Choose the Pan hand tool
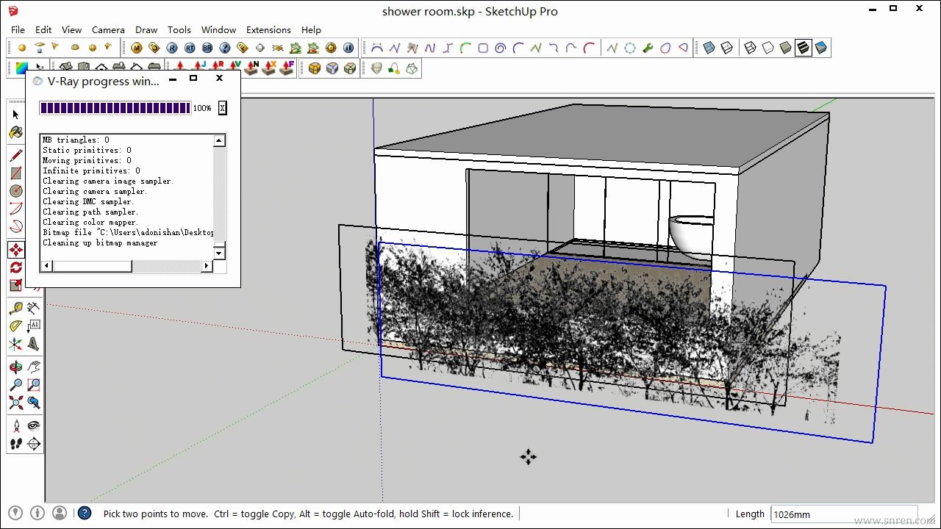This screenshot has height=529, width=941. click(x=33, y=367)
